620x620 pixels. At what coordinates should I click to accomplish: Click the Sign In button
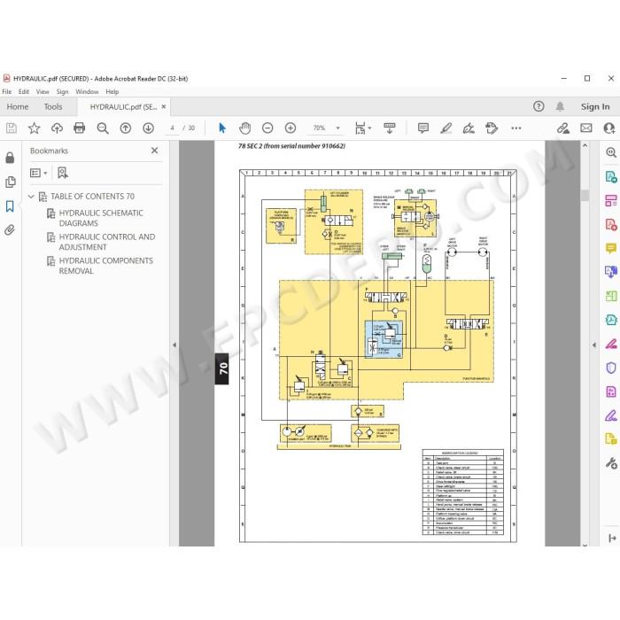click(595, 107)
